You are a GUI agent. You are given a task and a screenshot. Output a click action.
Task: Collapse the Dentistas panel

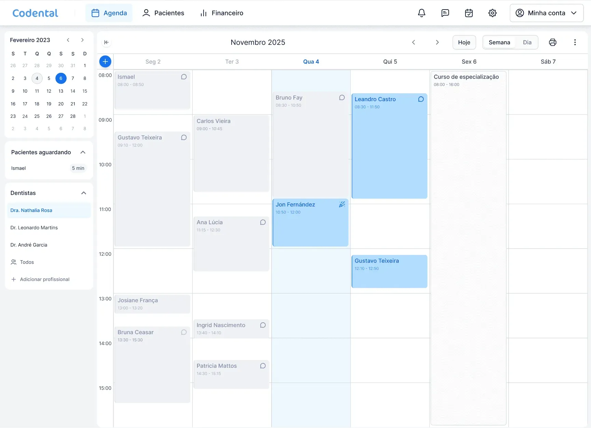coord(83,193)
